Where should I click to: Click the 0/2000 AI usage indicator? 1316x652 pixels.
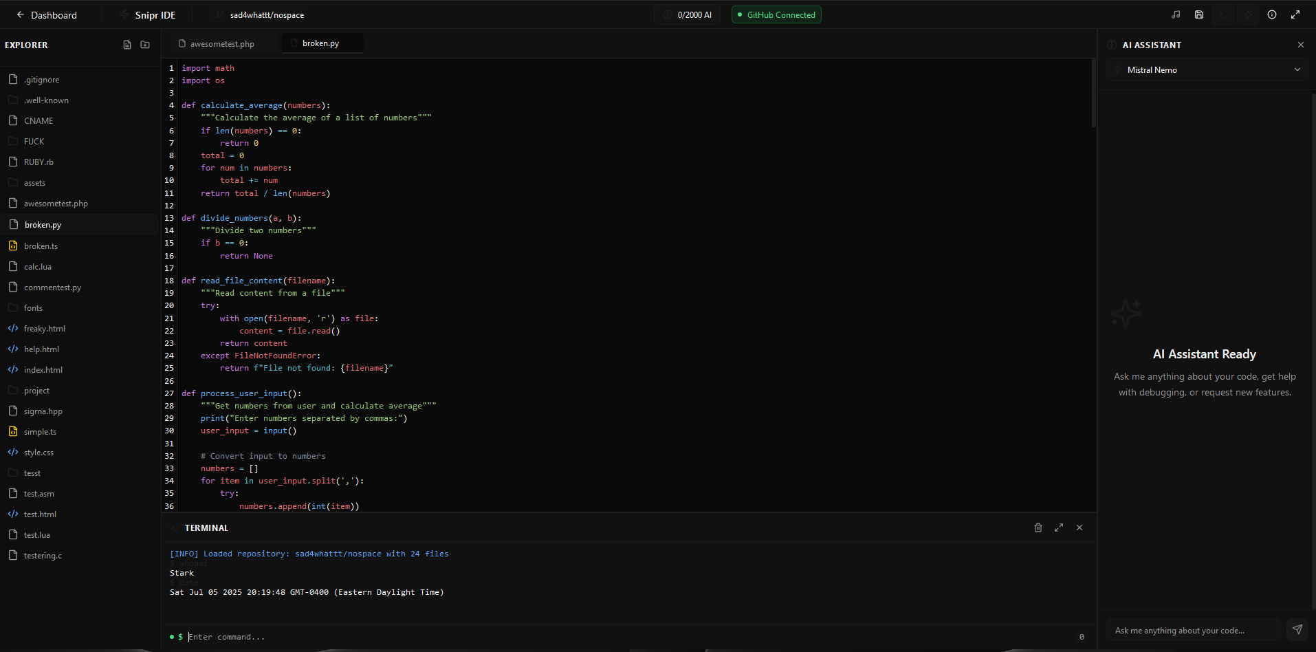click(x=687, y=14)
